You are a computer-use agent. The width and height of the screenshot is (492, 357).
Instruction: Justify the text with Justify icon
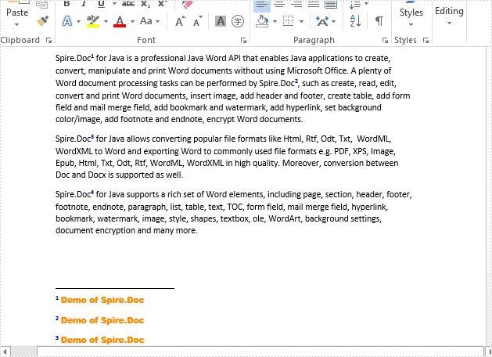314,4
